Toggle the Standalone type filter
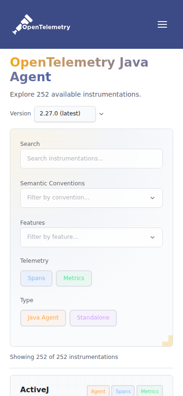This screenshot has width=183, height=396. point(93,318)
